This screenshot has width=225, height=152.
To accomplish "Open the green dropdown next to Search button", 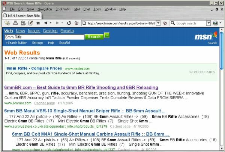I will coord(106,35).
